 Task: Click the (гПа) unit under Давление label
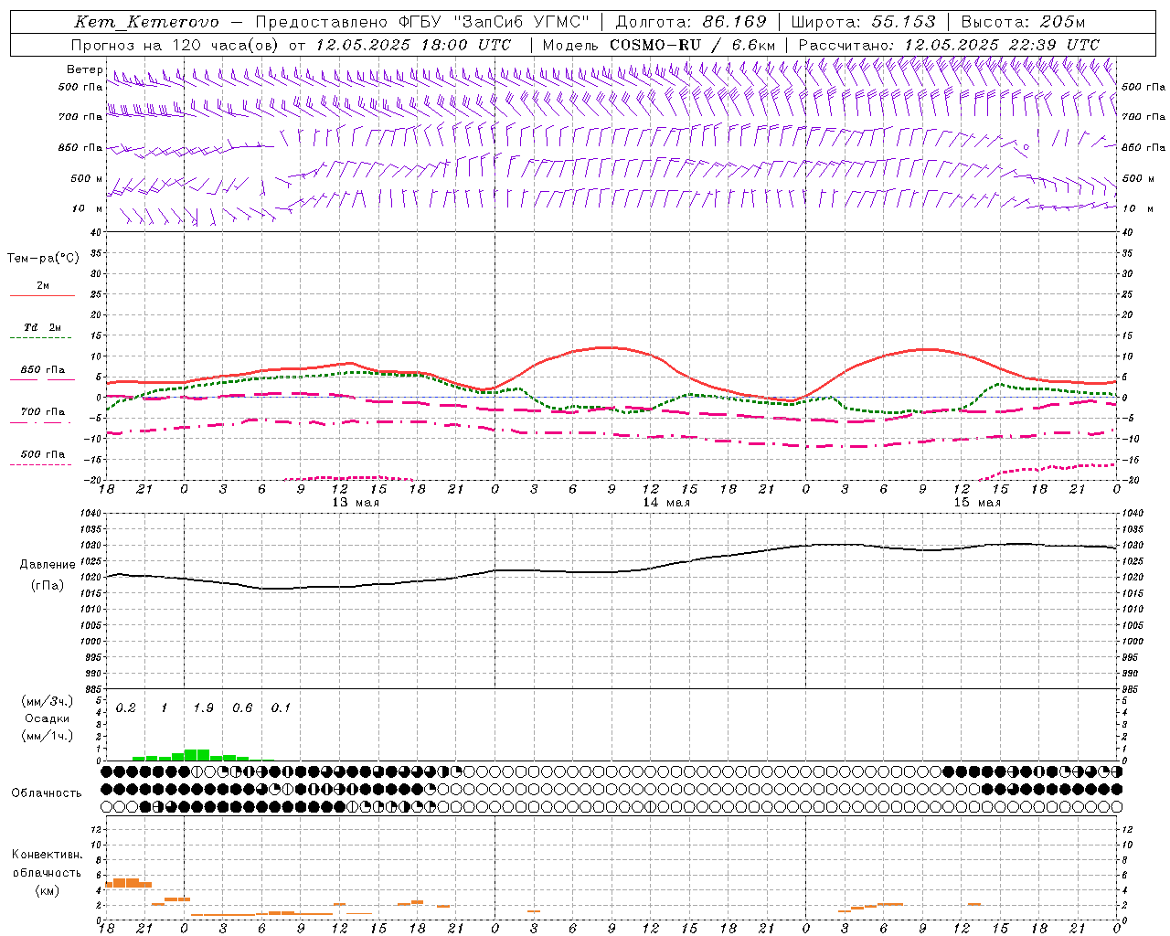tap(48, 585)
